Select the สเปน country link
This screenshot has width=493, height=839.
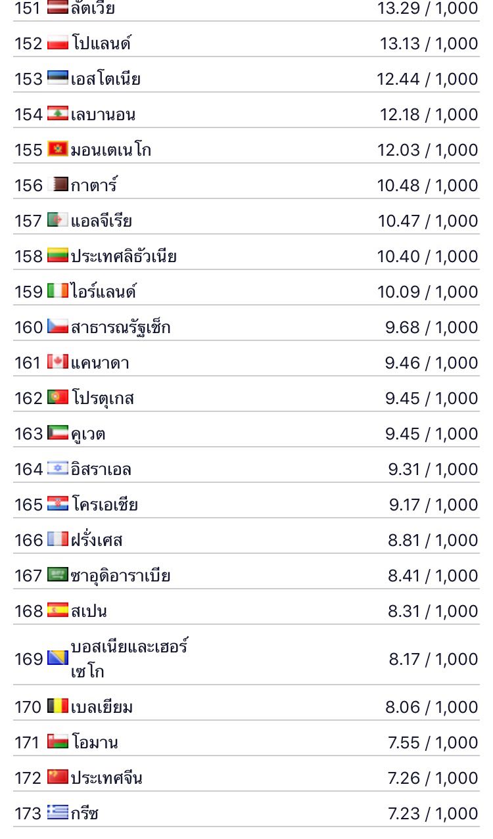pos(89,611)
